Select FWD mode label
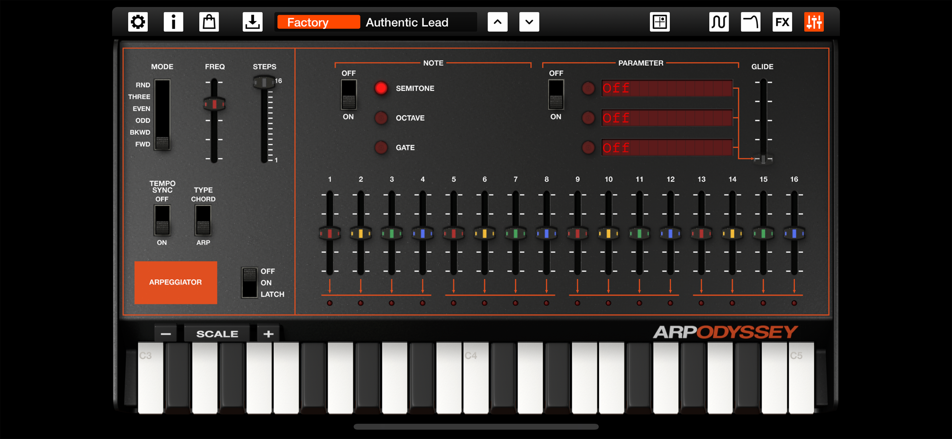The height and width of the screenshot is (439, 952). tap(143, 144)
